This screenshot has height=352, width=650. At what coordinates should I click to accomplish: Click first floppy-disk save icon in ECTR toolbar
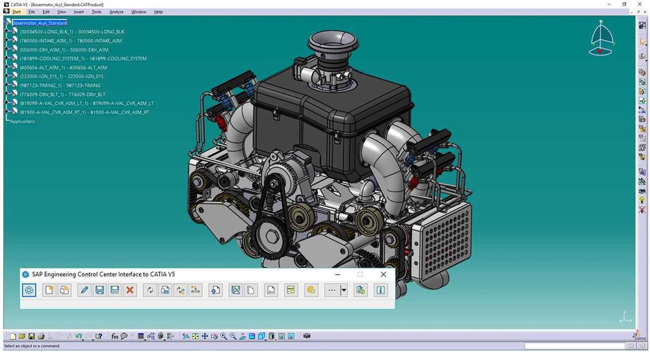(99, 290)
